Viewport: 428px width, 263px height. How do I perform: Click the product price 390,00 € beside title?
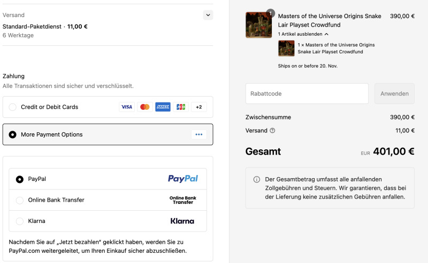click(x=402, y=16)
